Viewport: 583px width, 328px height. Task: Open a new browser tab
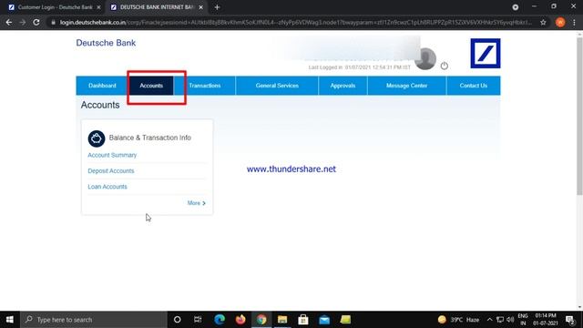(217, 7)
